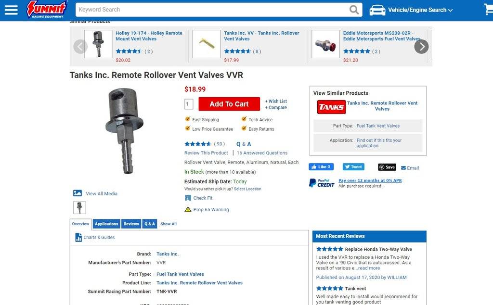The image size is (493, 305).
Task: Open the hamburger main menu
Action: 11,10
